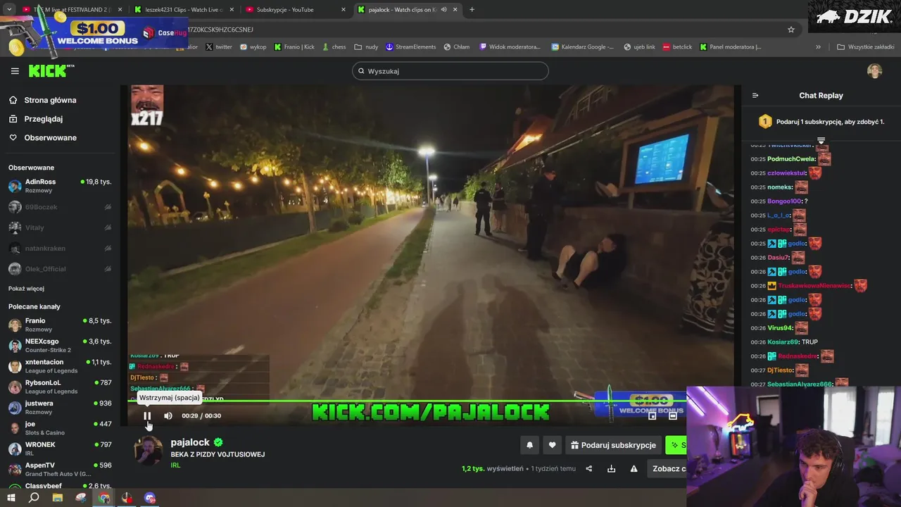
Task: Switch to leszek4231 Clips browser tab
Action: [x=183, y=10]
